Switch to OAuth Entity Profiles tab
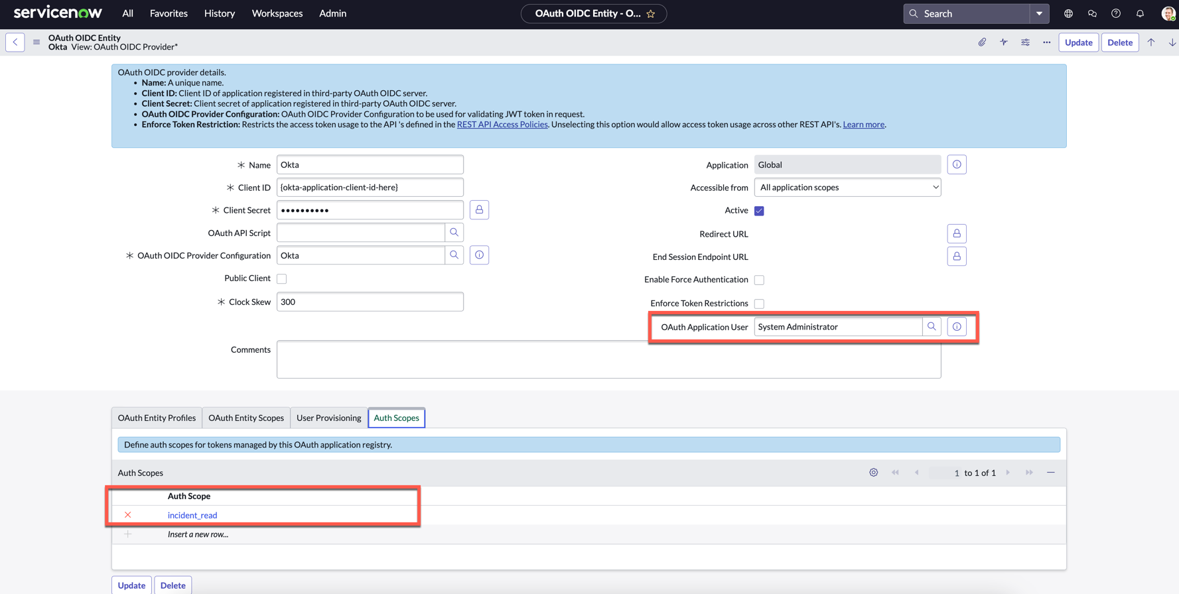 point(157,418)
